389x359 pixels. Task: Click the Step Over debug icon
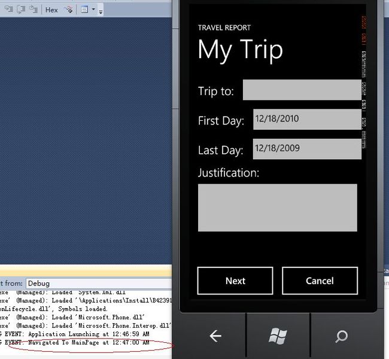[21, 10]
